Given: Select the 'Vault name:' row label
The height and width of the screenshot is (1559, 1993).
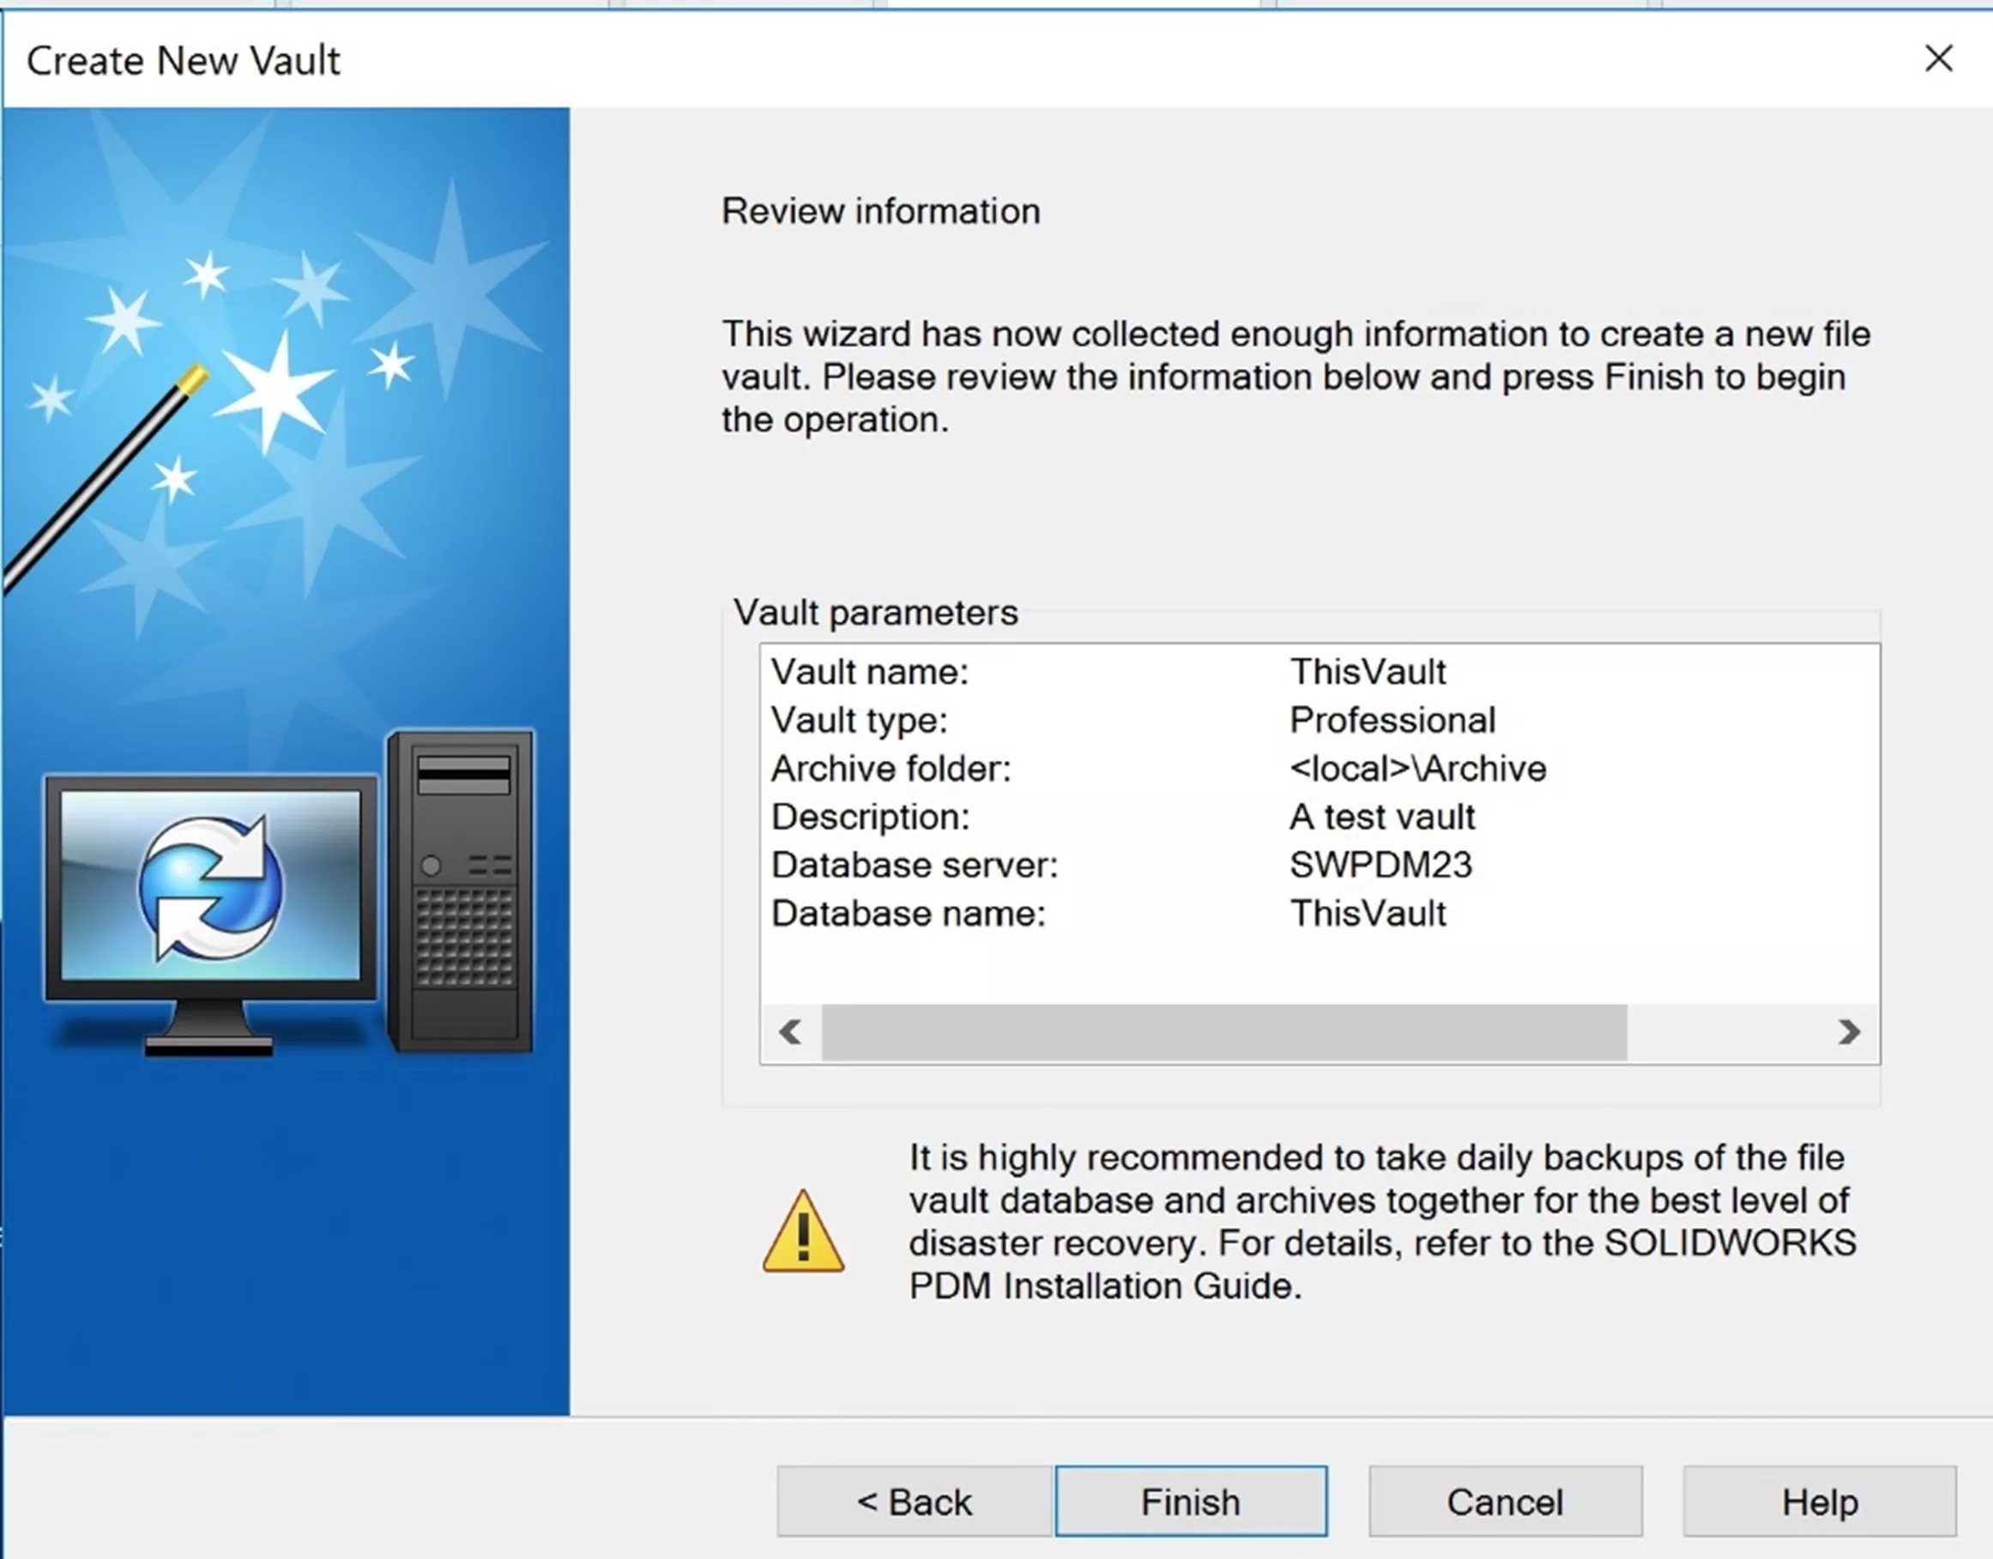Looking at the screenshot, I should coord(870,672).
